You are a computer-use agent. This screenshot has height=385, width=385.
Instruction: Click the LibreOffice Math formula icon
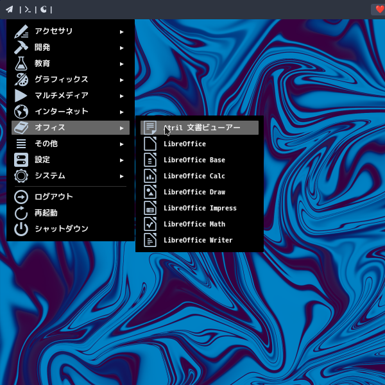point(150,224)
